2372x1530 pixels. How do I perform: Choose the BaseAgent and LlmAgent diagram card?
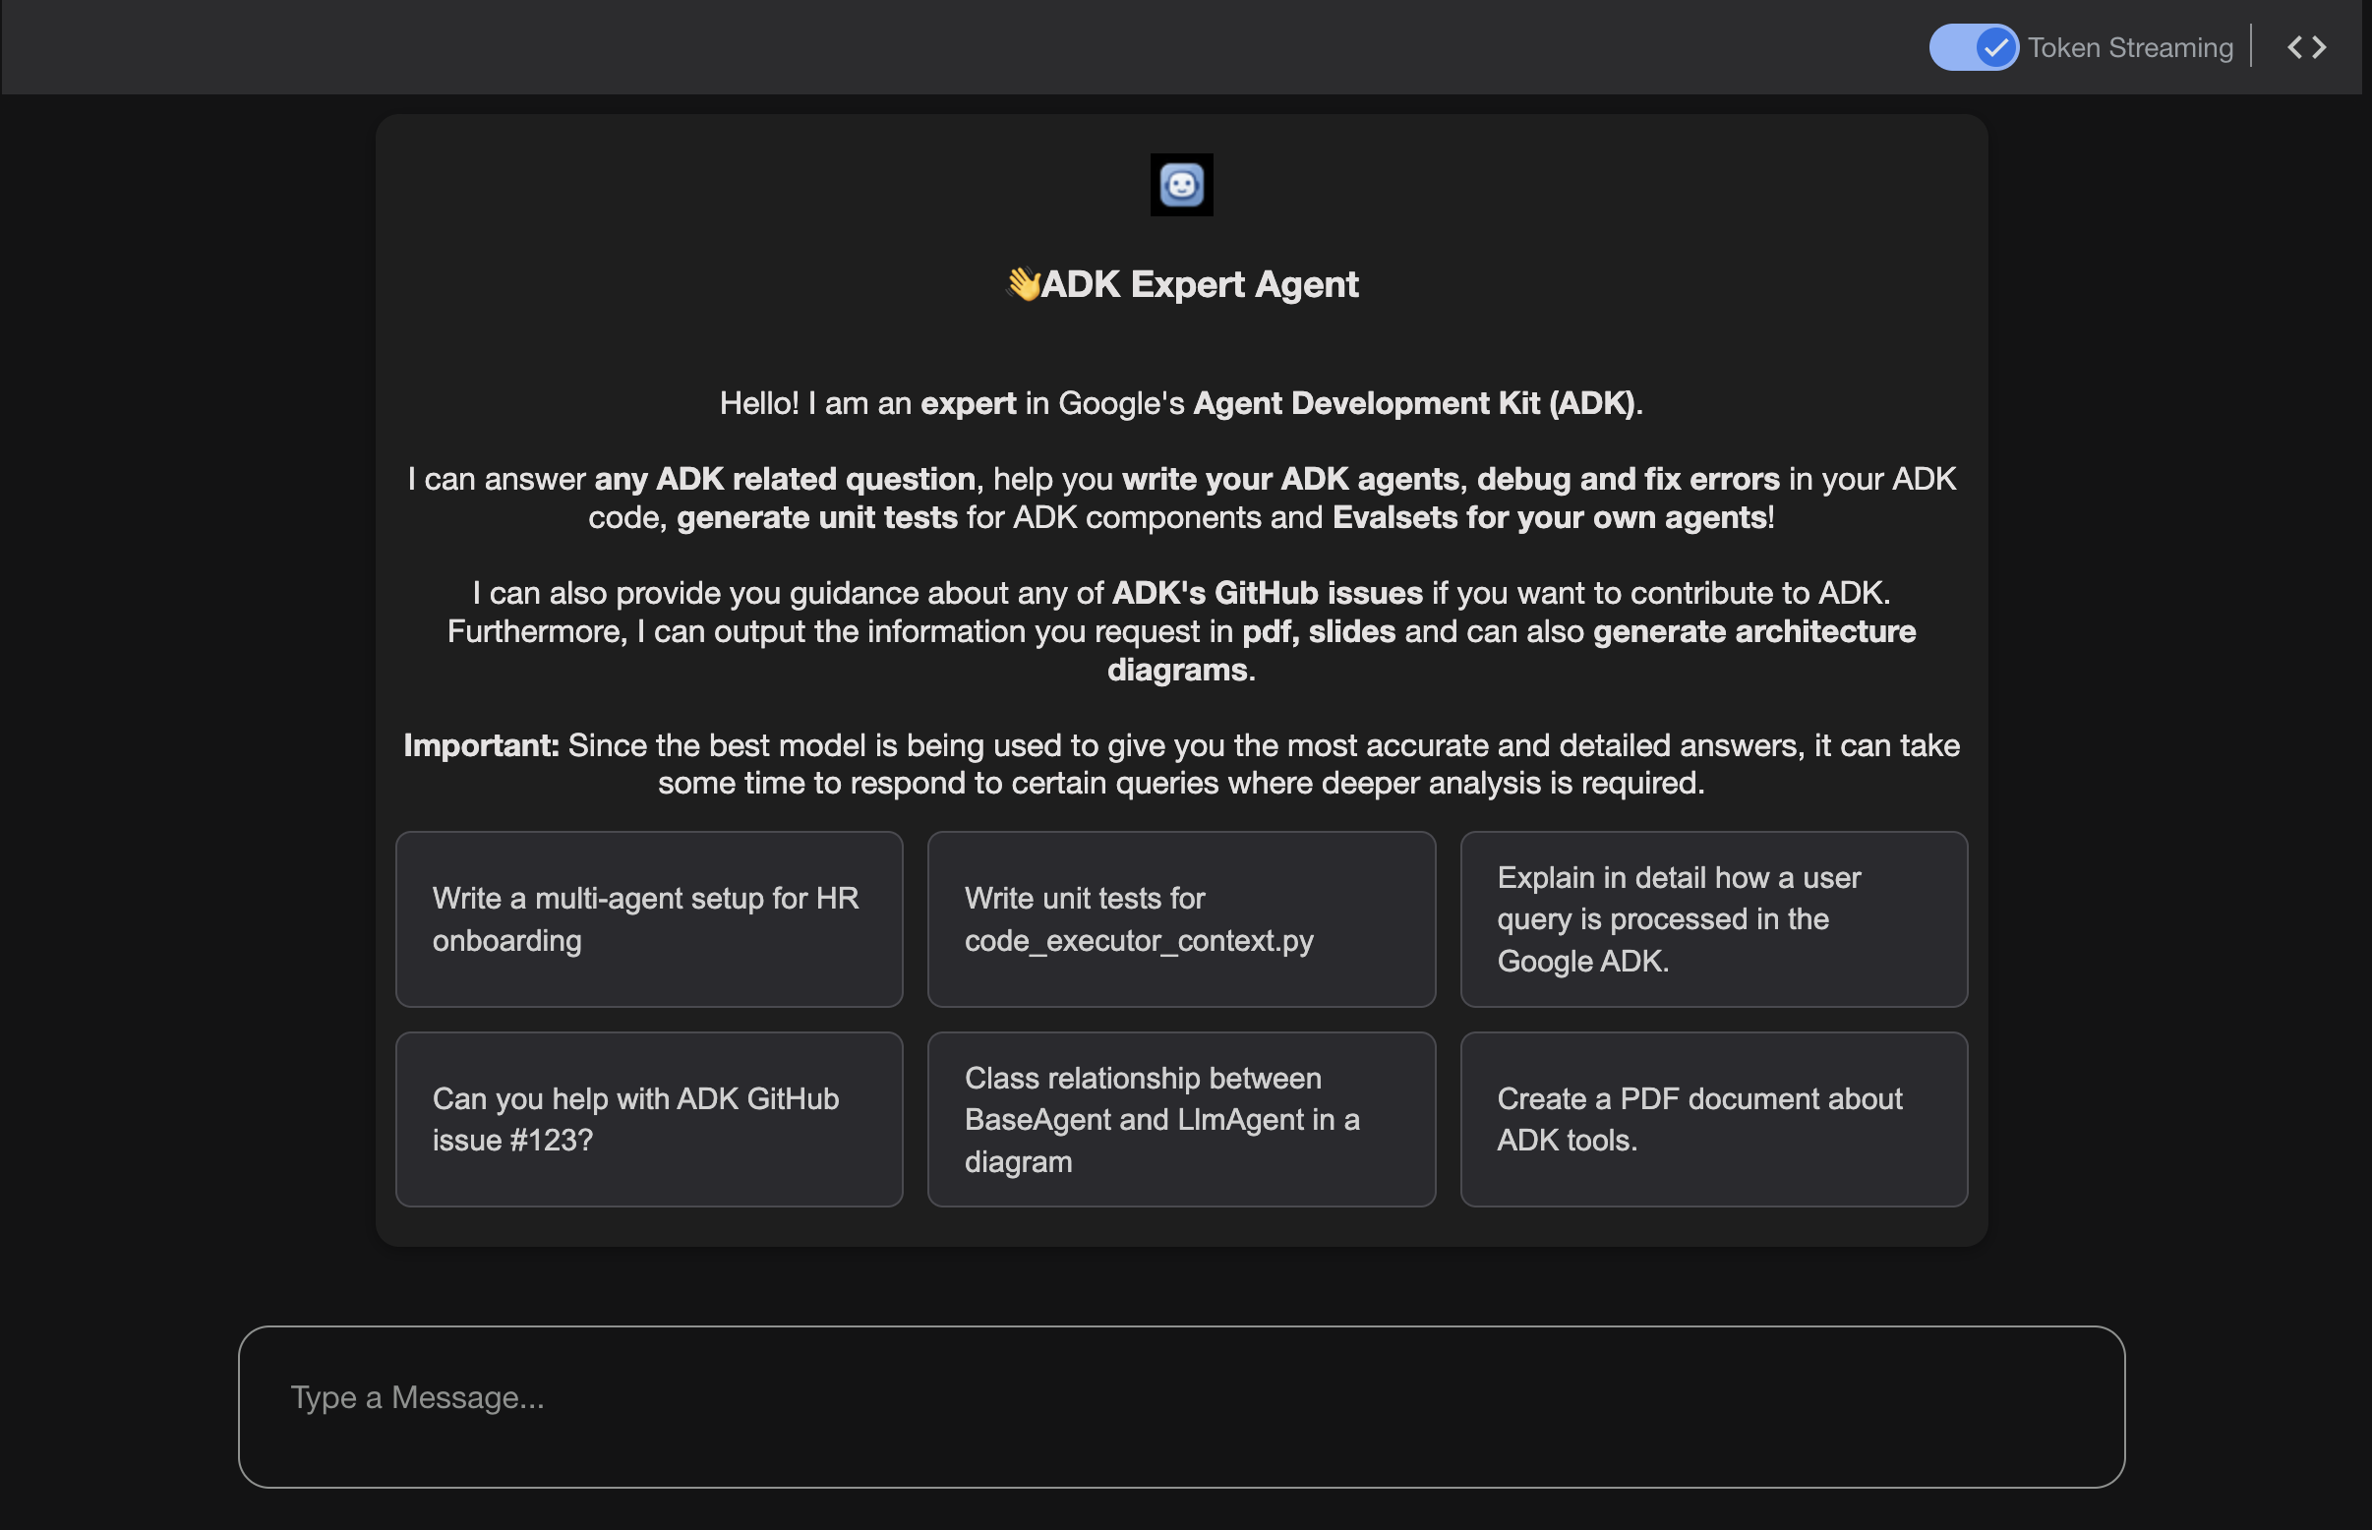pyautogui.click(x=1180, y=1119)
